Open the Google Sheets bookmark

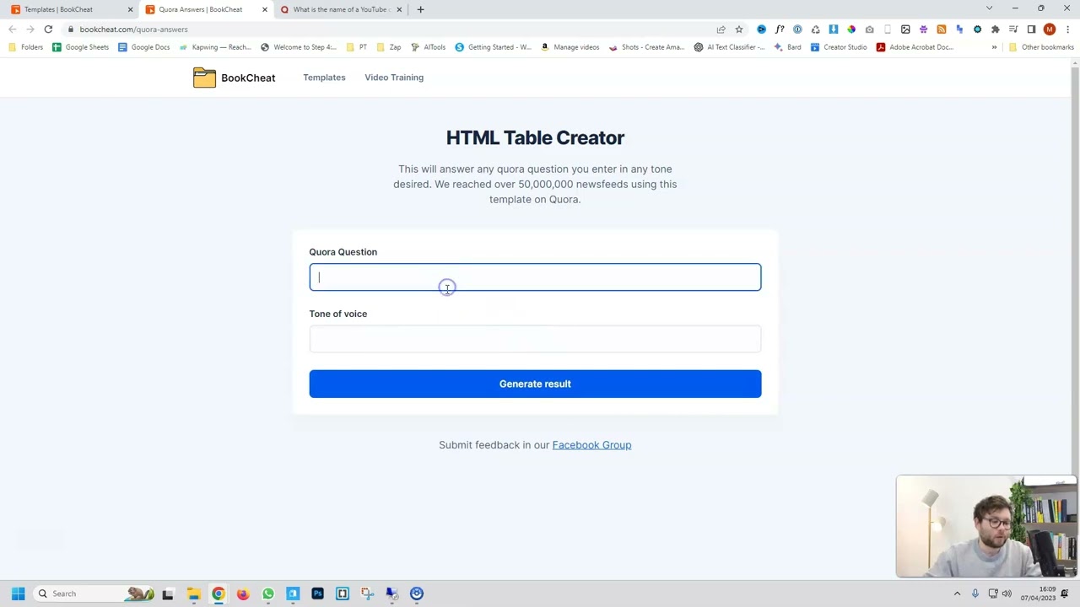tap(80, 47)
